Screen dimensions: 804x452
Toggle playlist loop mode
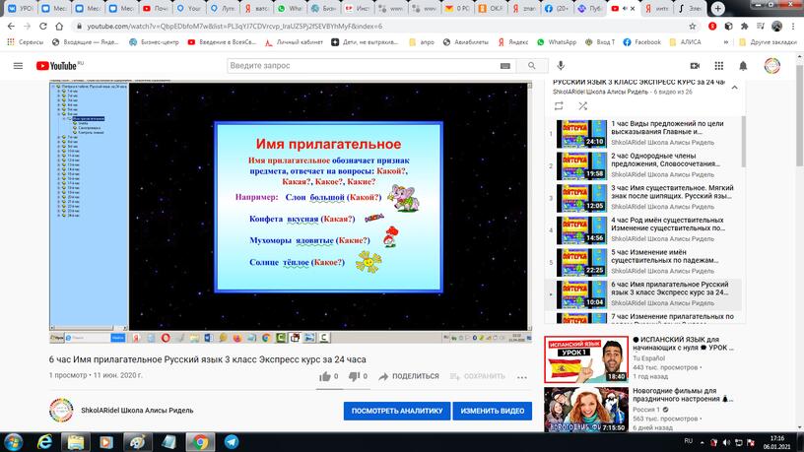point(560,104)
